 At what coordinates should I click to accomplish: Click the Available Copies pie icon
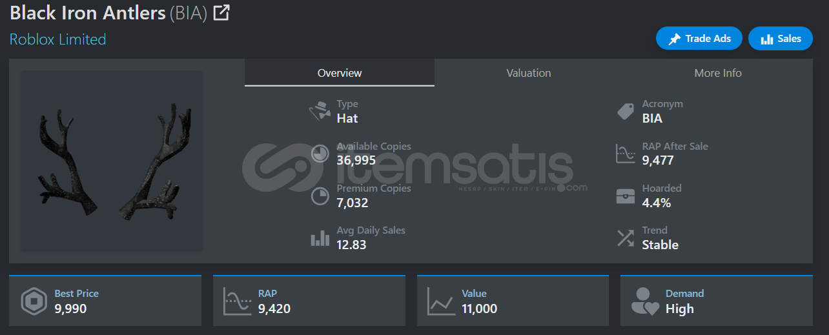click(320, 154)
